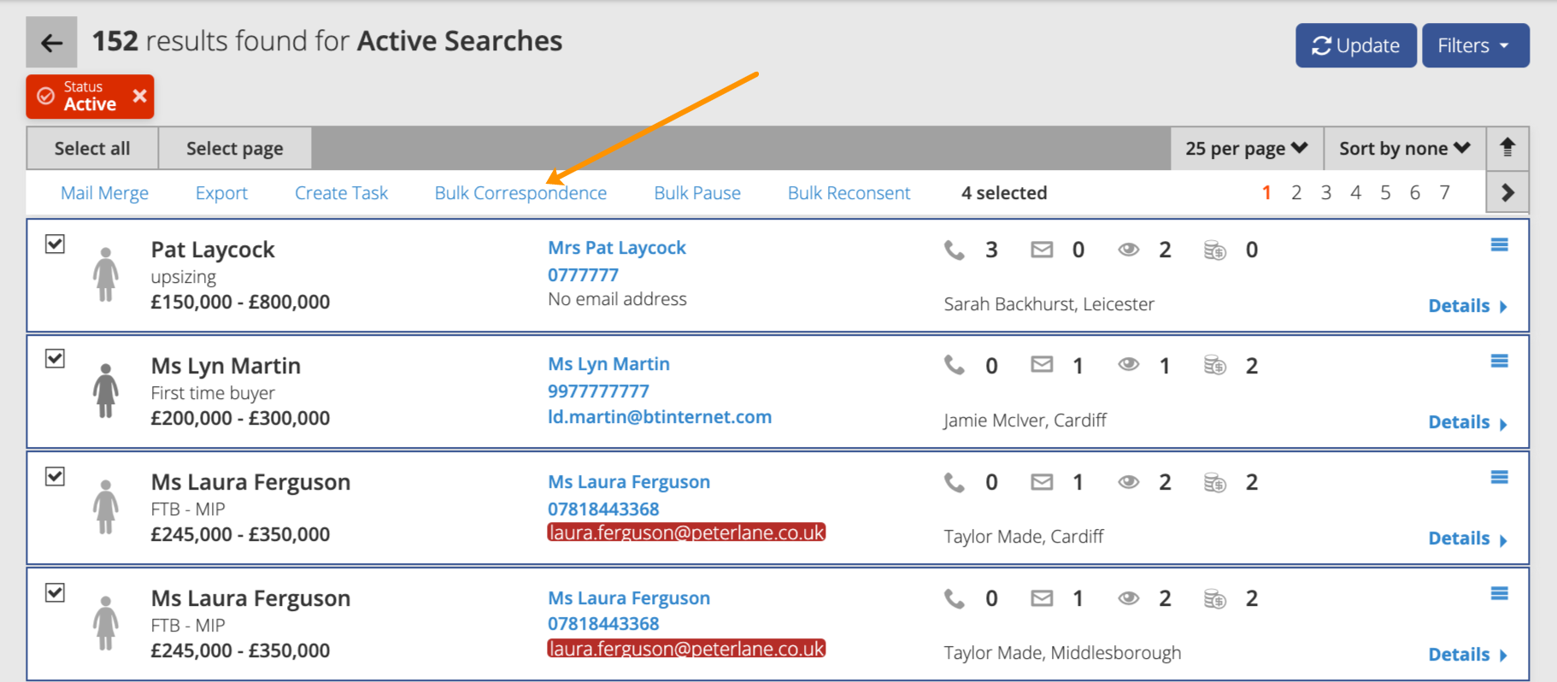Click Lyn Martin's phone calls icon
Screen dimensions: 1557x682
coord(955,366)
